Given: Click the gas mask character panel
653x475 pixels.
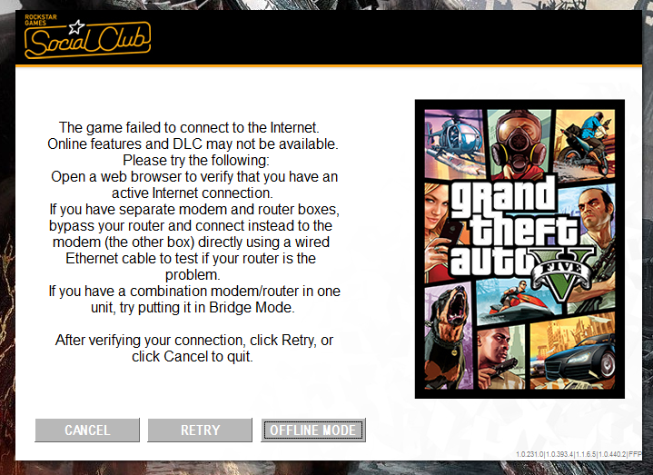Looking at the screenshot, I should tap(519, 143).
